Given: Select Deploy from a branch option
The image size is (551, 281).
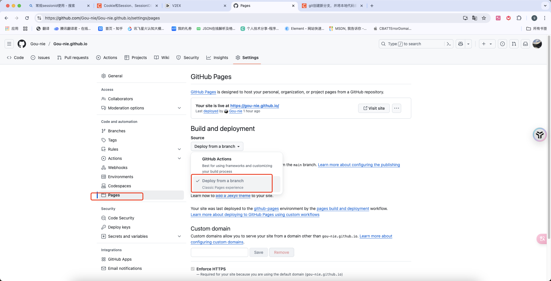Looking at the screenshot, I should 237,184.
